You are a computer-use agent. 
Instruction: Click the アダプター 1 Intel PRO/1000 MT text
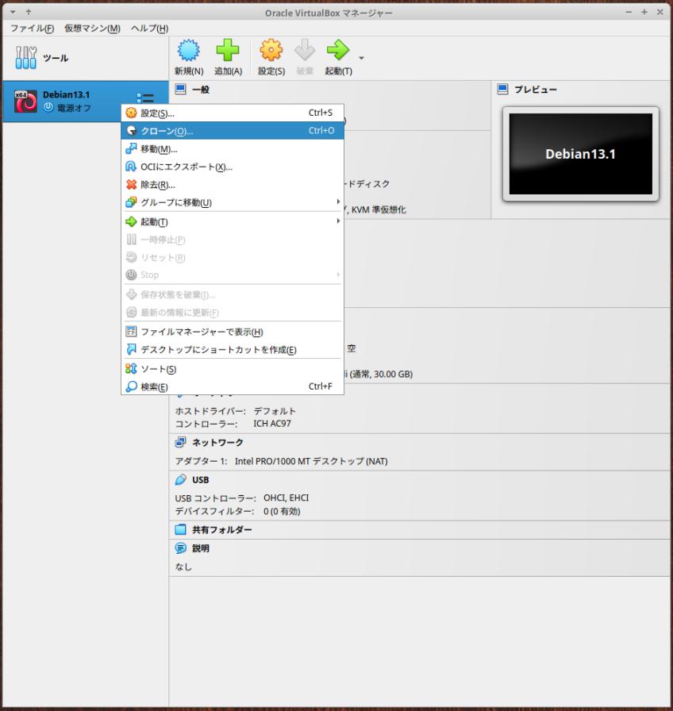click(281, 461)
